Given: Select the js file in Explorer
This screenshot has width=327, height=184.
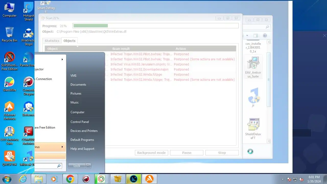Looking at the screenshot, I should [253, 97].
